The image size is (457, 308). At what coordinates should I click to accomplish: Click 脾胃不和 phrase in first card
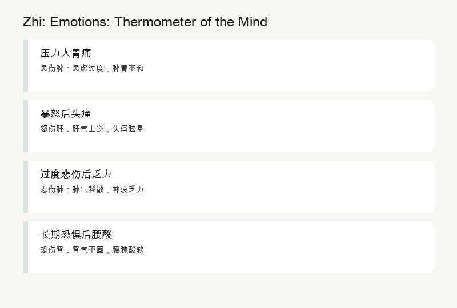tap(127, 68)
